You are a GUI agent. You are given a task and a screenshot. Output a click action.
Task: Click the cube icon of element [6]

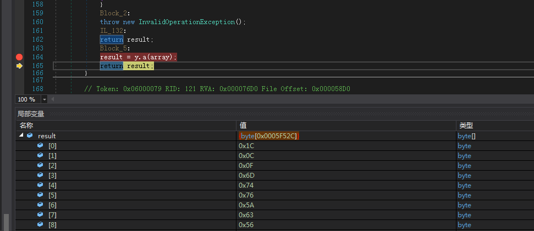[41, 204]
